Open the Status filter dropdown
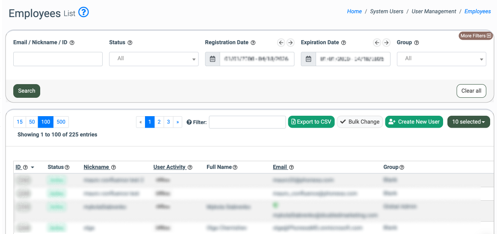497x234 pixels. point(154,59)
